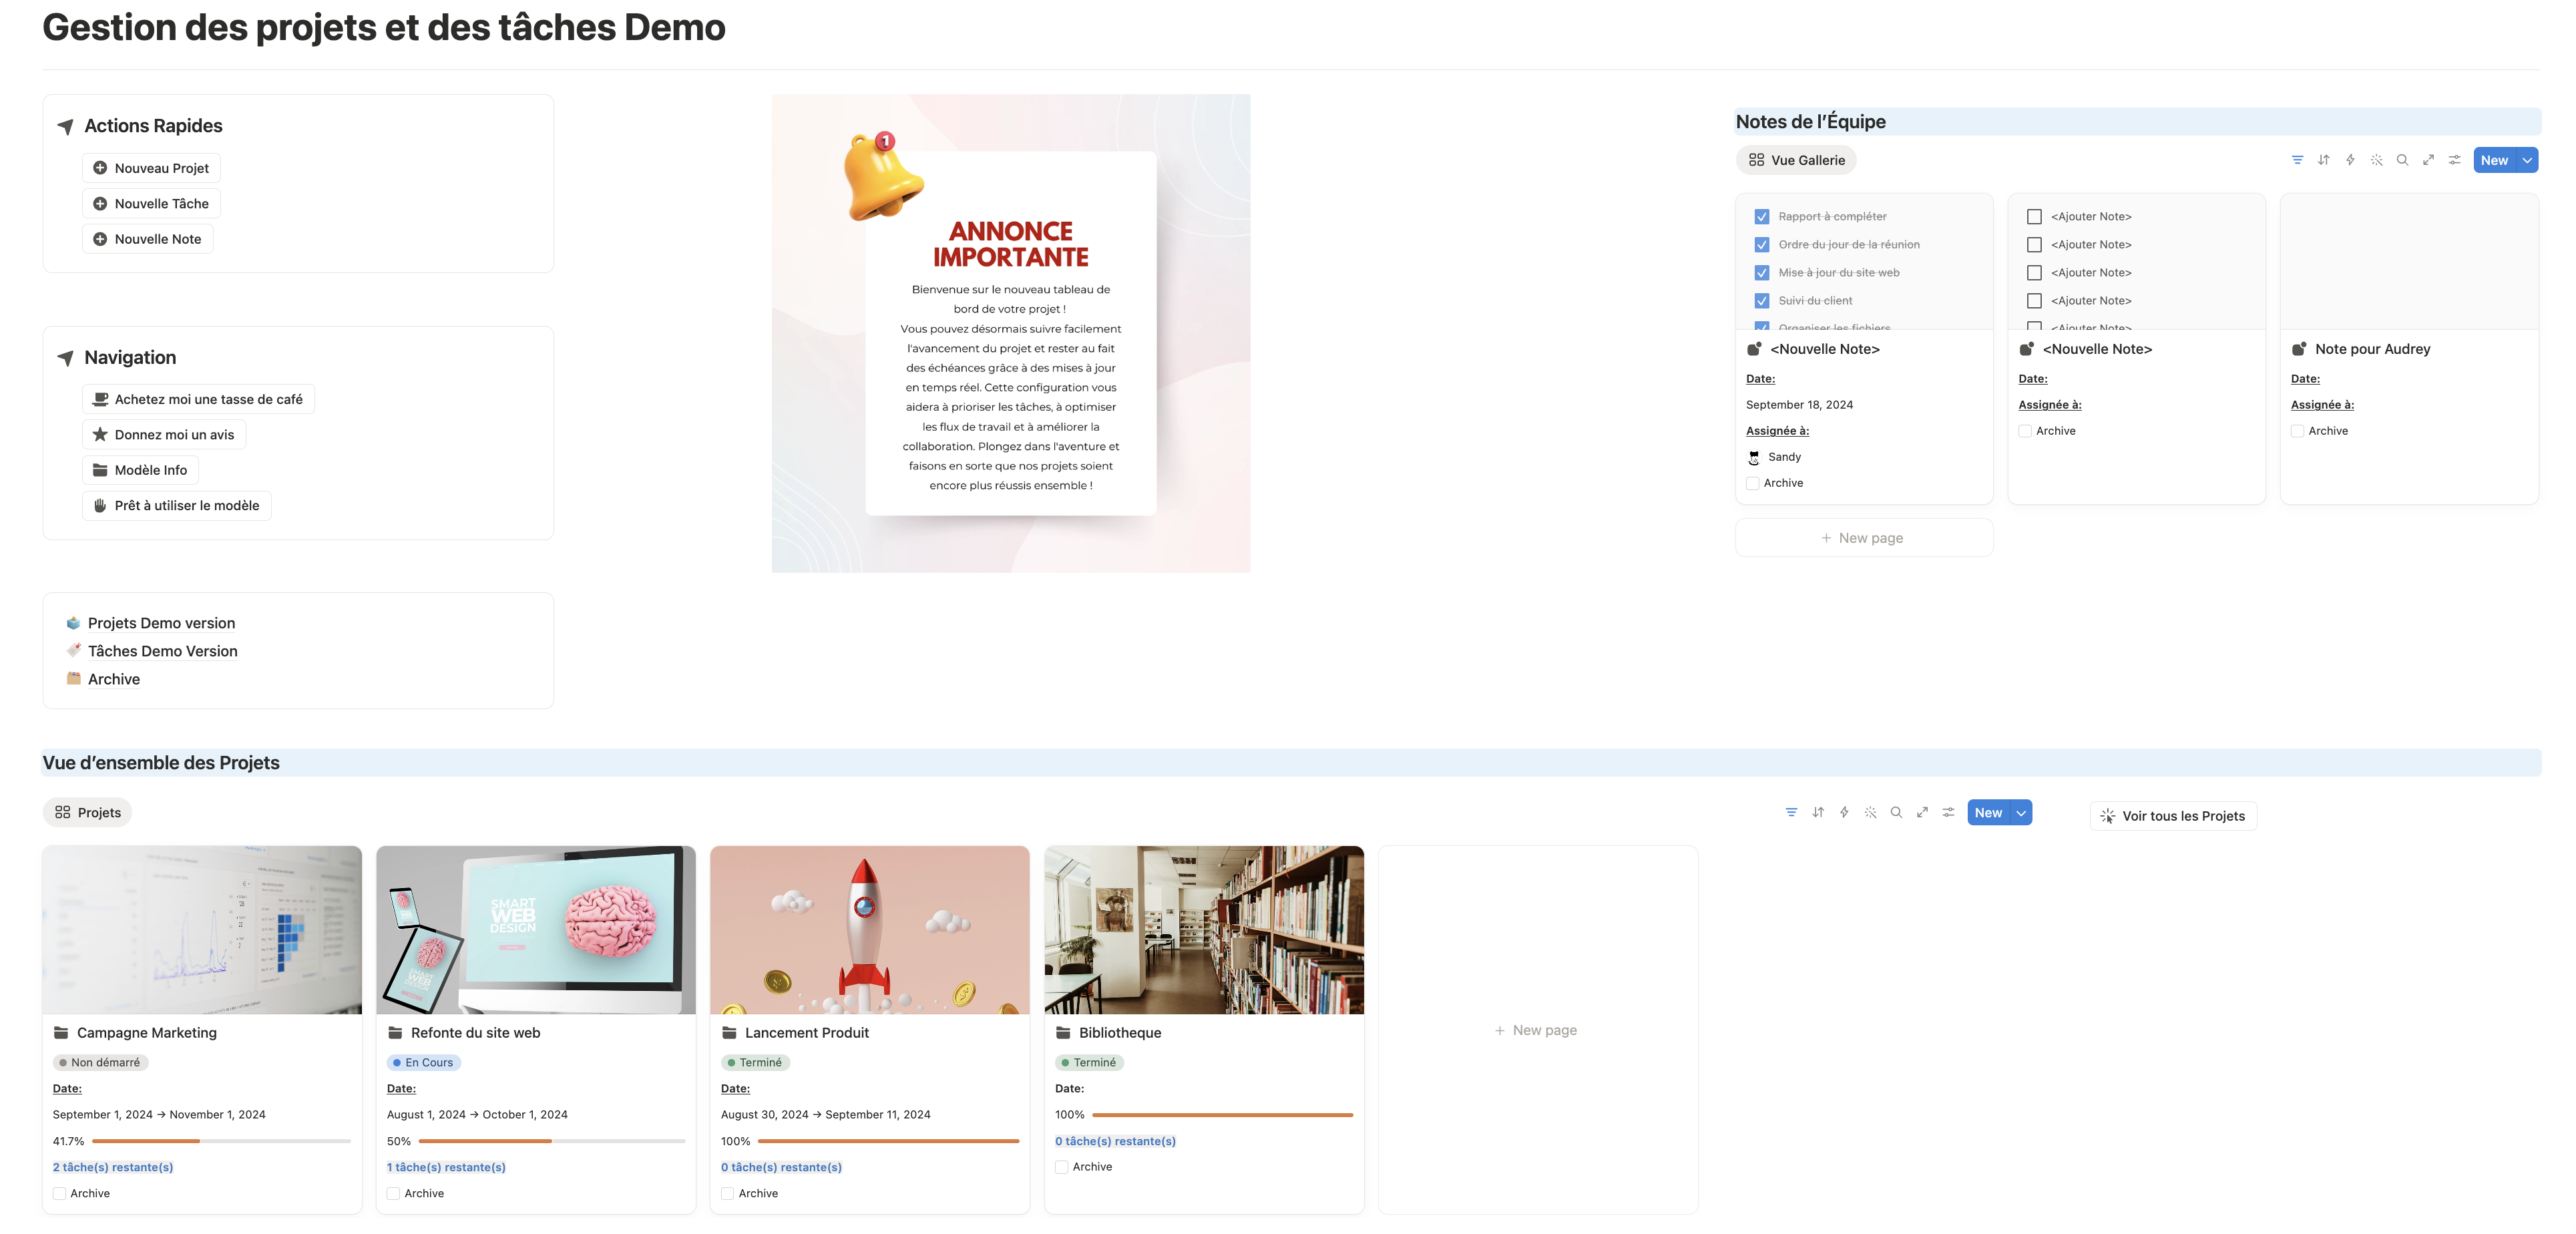2576x1234 pixels.
Task: Open dropdown arrow beside New in Notes
Action: pyautogui.click(x=2527, y=160)
